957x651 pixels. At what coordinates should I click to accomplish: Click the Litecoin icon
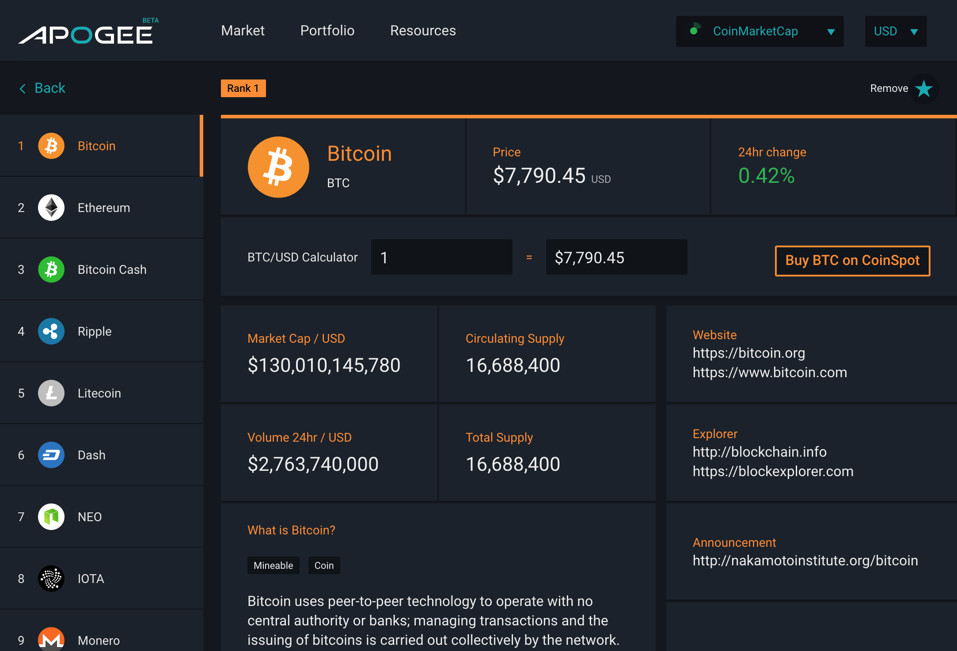pos(51,393)
